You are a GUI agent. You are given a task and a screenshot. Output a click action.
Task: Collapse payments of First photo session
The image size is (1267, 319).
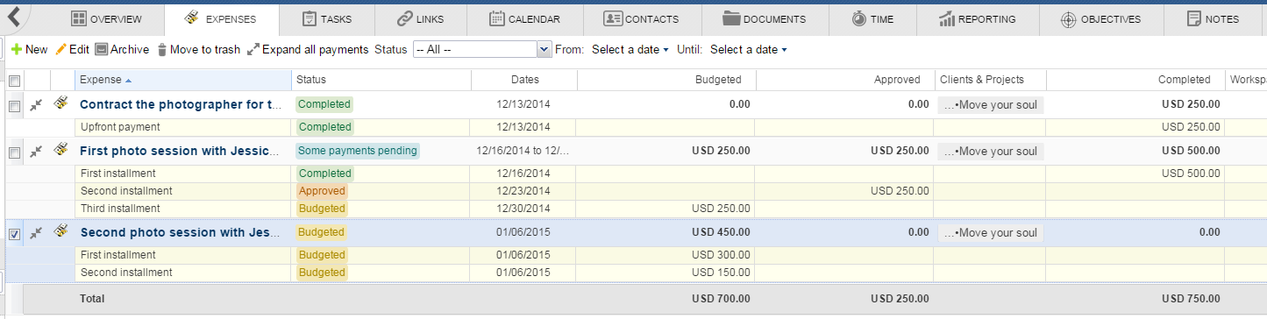coord(36,151)
